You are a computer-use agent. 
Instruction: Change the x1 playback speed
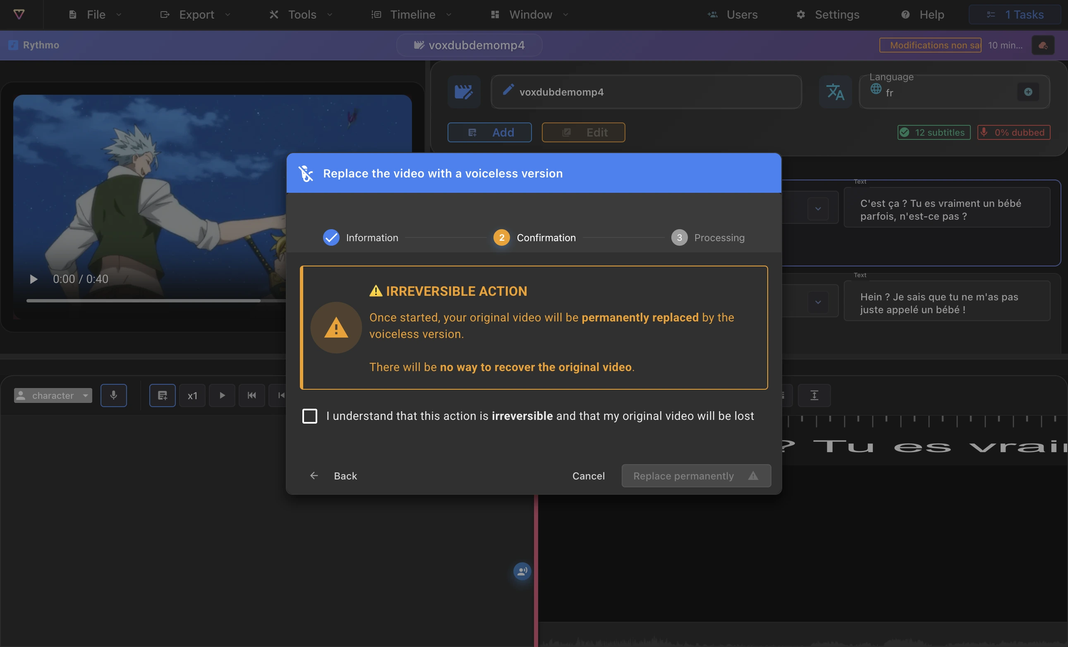click(x=192, y=395)
